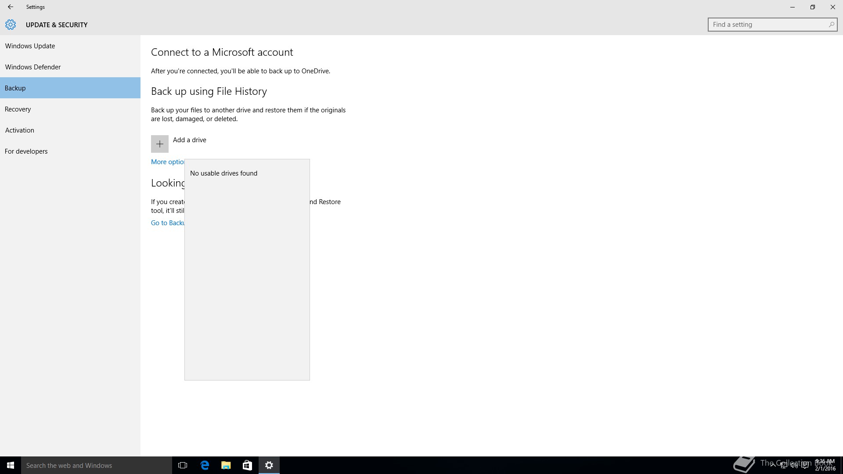Click the More options link
The width and height of the screenshot is (843, 474).
[x=168, y=162]
